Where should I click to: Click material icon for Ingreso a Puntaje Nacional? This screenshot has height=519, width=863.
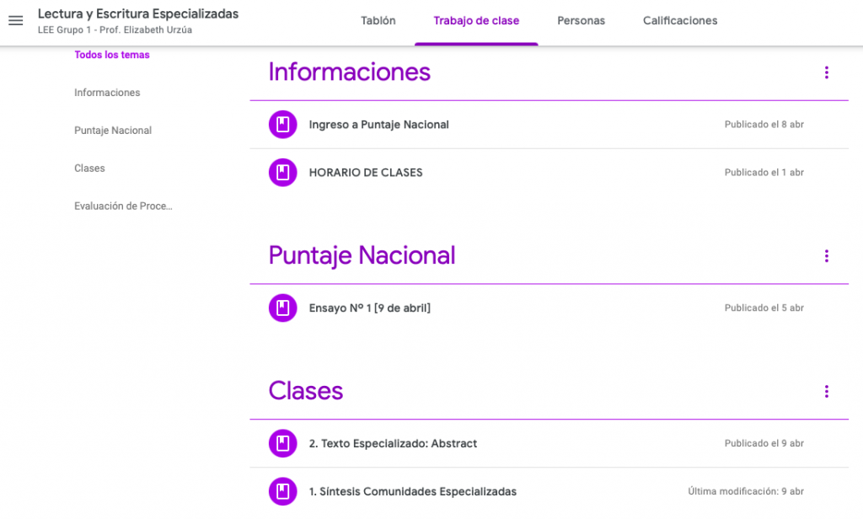tap(282, 125)
